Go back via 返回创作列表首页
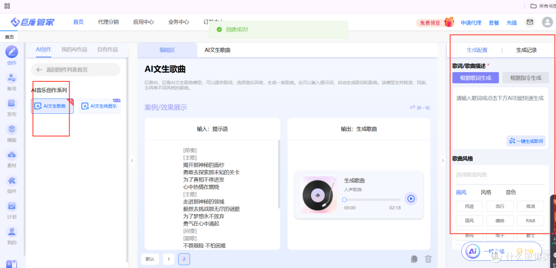Image resolution: width=556 pixels, height=268 pixels. tap(76, 70)
